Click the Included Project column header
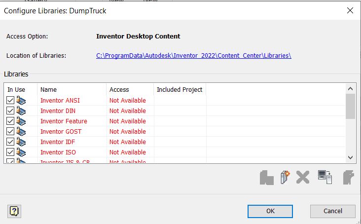Screen dimensions: 361x224 pos(180,90)
